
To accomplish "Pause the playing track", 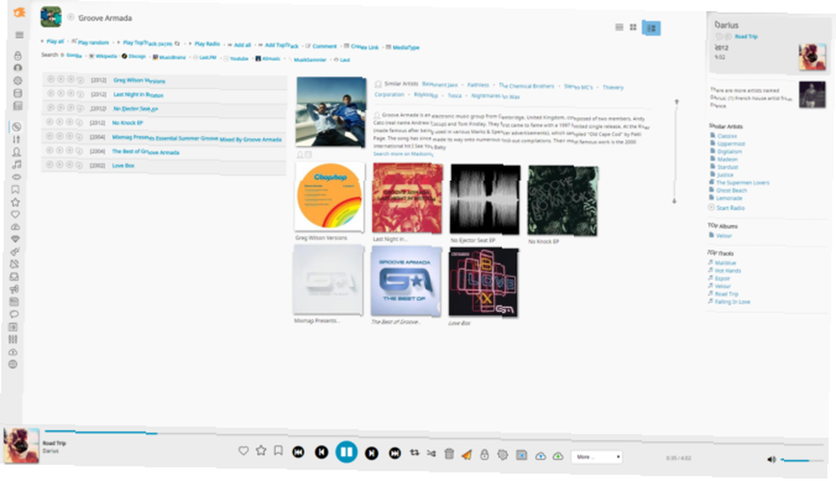I will pyautogui.click(x=347, y=453).
